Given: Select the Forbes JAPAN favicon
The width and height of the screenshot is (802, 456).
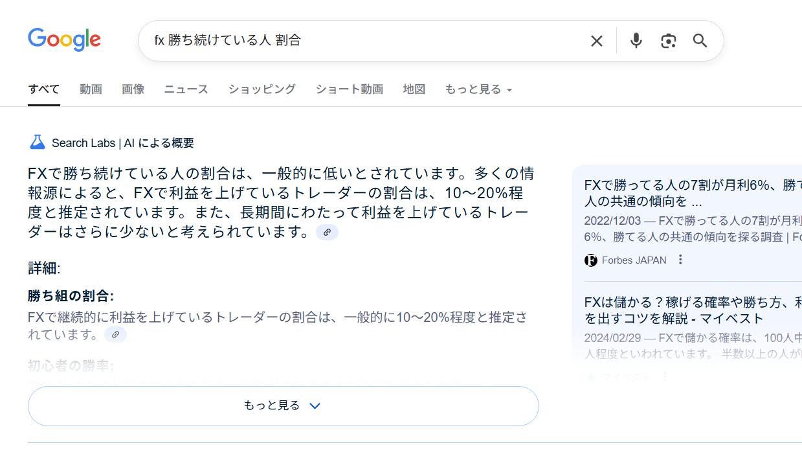Looking at the screenshot, I should click(590, 260).
